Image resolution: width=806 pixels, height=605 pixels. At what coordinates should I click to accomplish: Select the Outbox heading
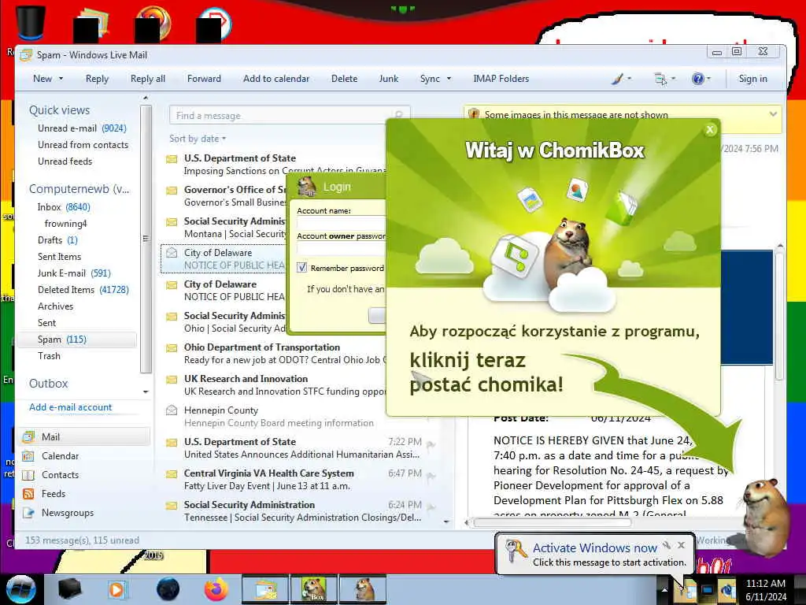pyautogui.click(x=48, y=384)
